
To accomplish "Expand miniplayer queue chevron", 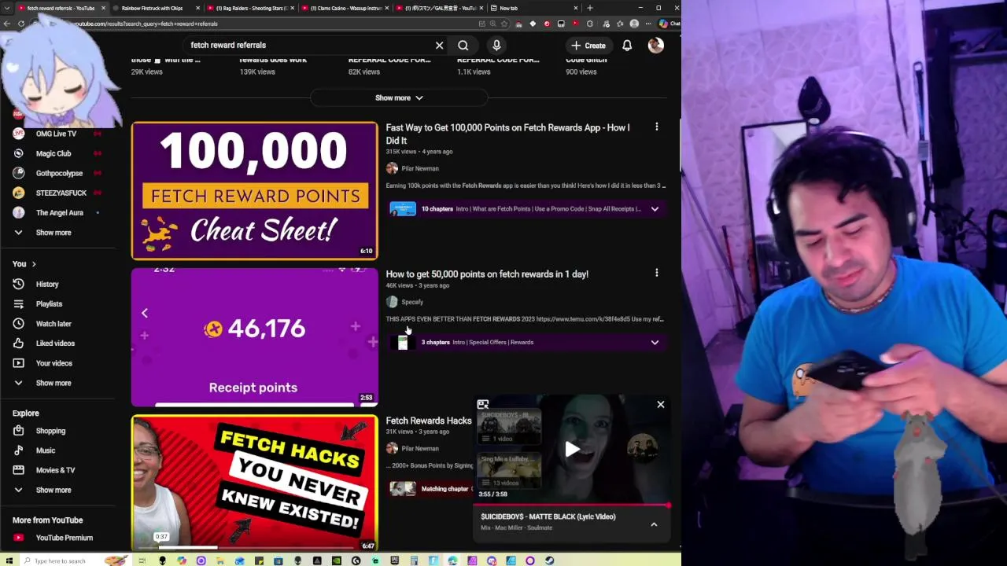I will coord(654,524).
